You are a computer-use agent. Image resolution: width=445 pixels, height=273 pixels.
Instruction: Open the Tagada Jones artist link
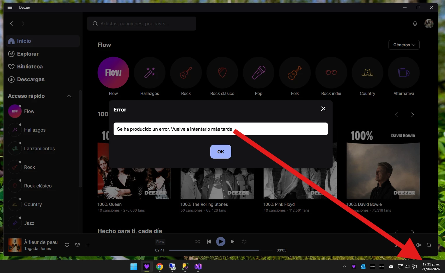38,249
